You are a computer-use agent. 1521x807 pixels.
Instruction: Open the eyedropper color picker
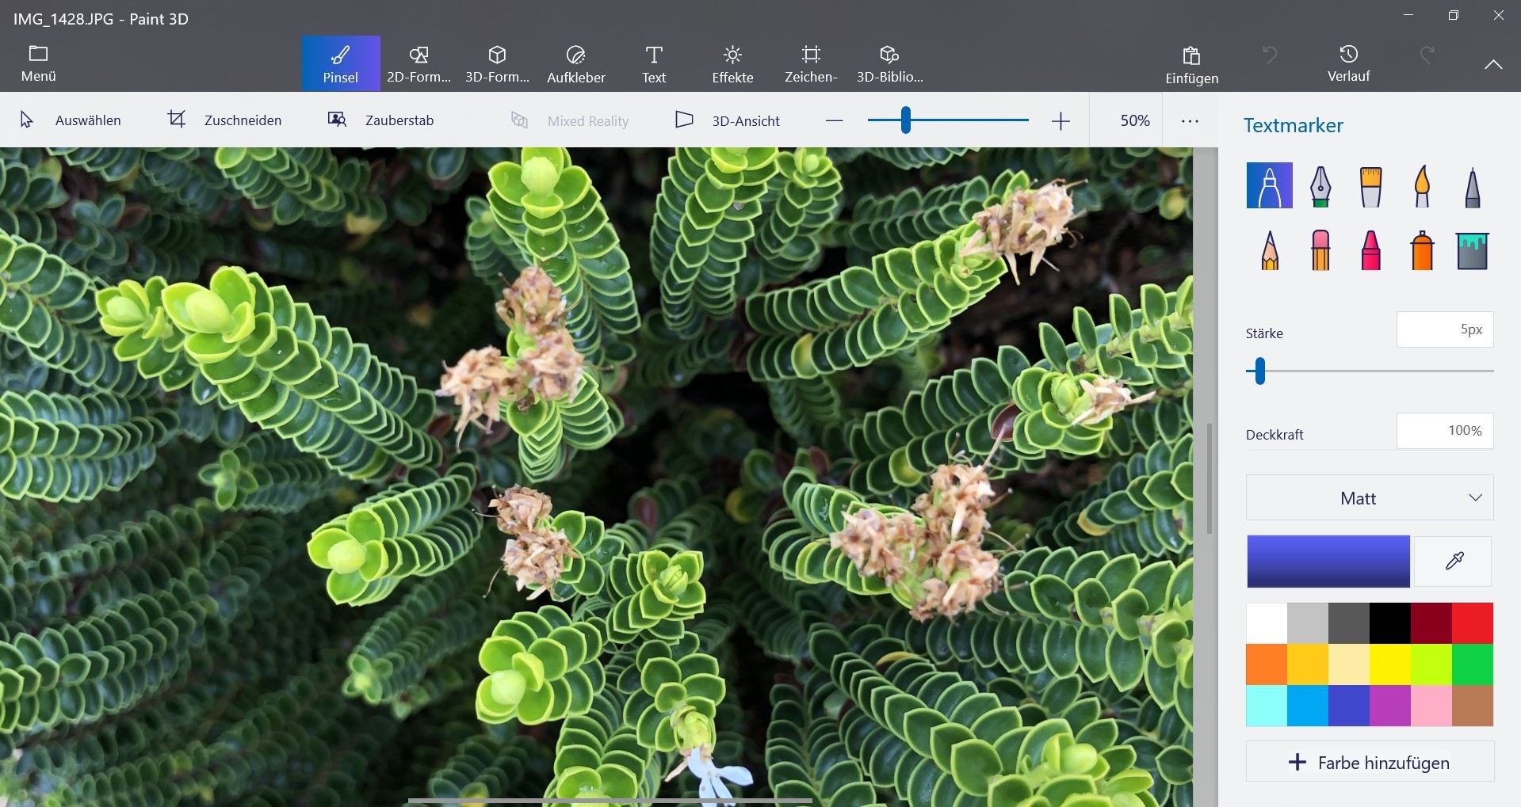[1454, 561]
